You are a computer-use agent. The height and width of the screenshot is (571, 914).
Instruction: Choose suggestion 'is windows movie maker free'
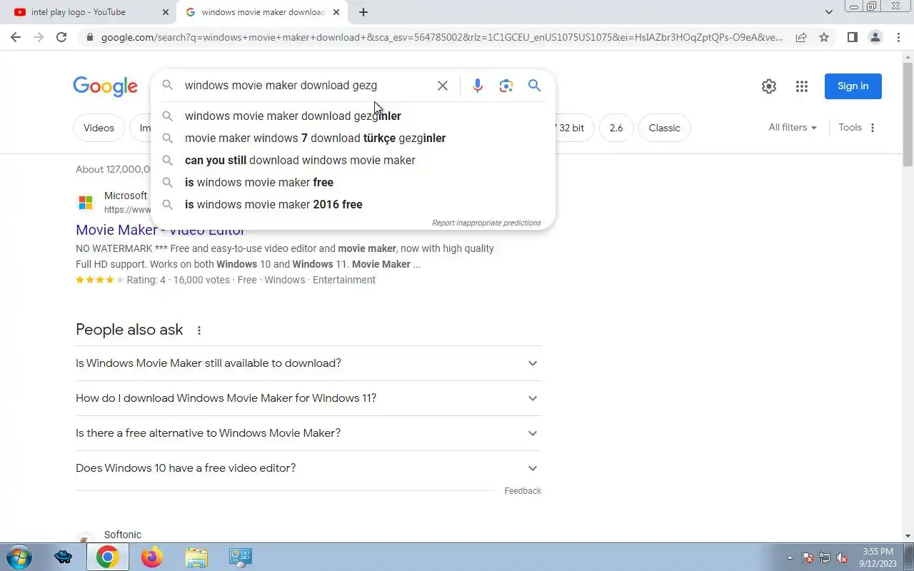353,182
